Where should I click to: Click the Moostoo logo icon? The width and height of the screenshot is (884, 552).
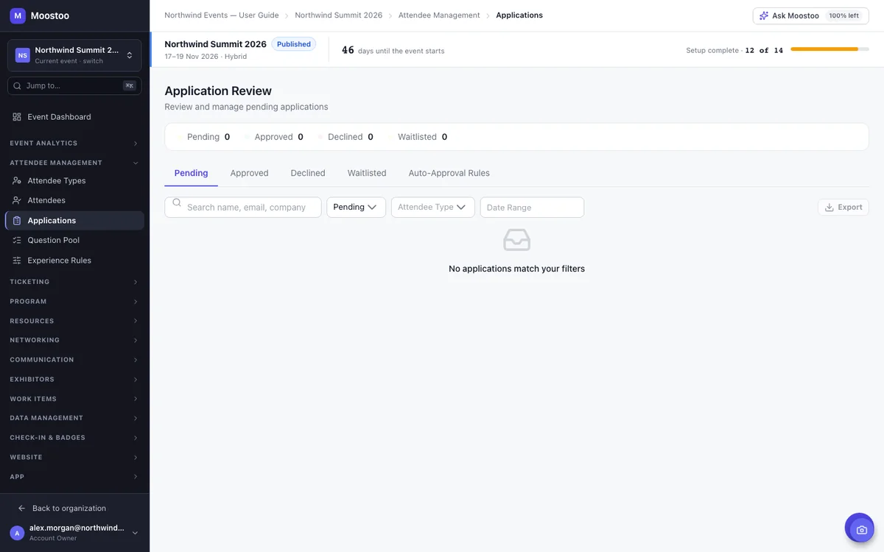click(18, 15)
